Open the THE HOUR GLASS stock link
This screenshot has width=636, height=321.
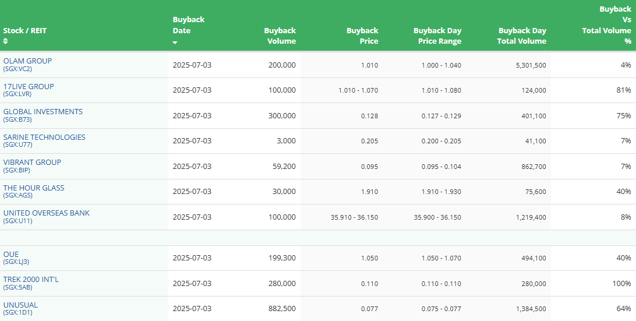click(x=34, y=188)
